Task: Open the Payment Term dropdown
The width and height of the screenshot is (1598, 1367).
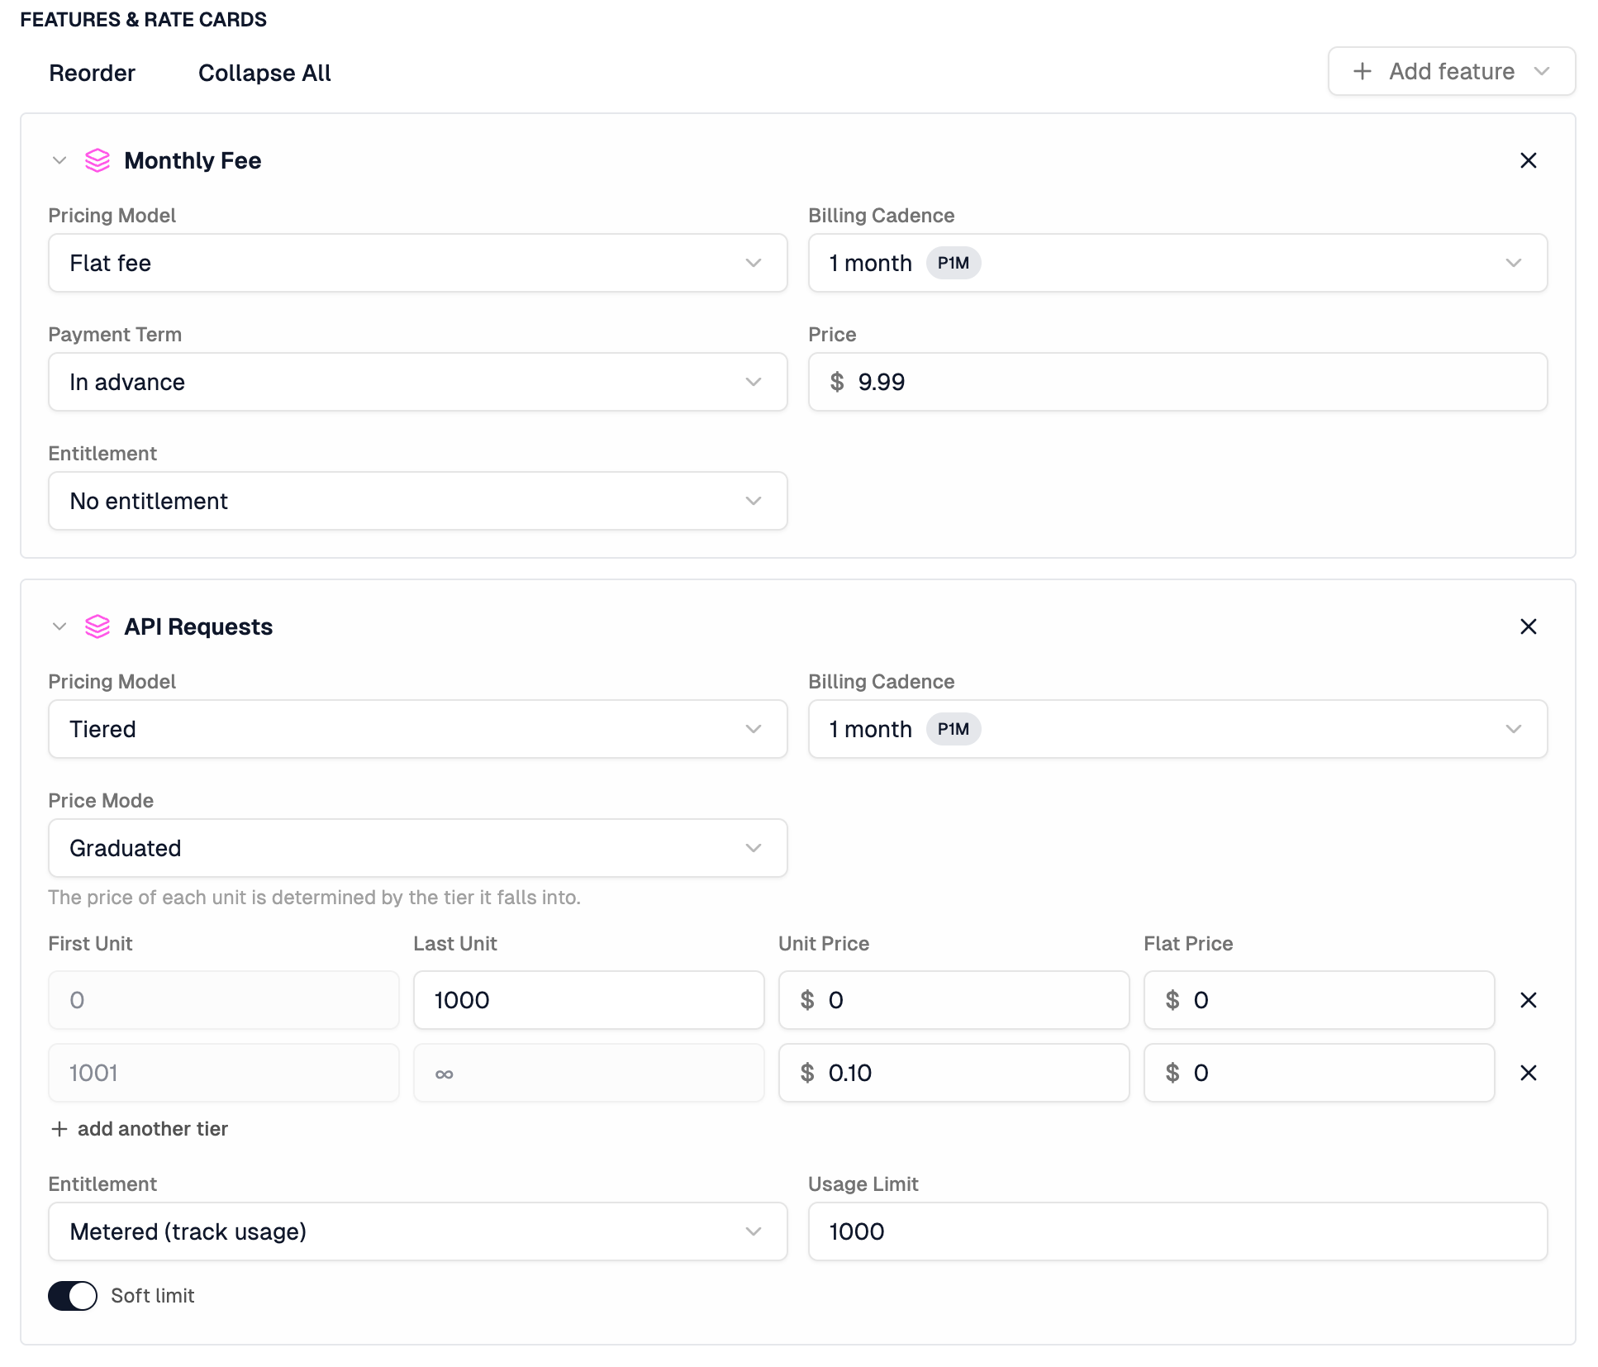Action: pos(417,382)
